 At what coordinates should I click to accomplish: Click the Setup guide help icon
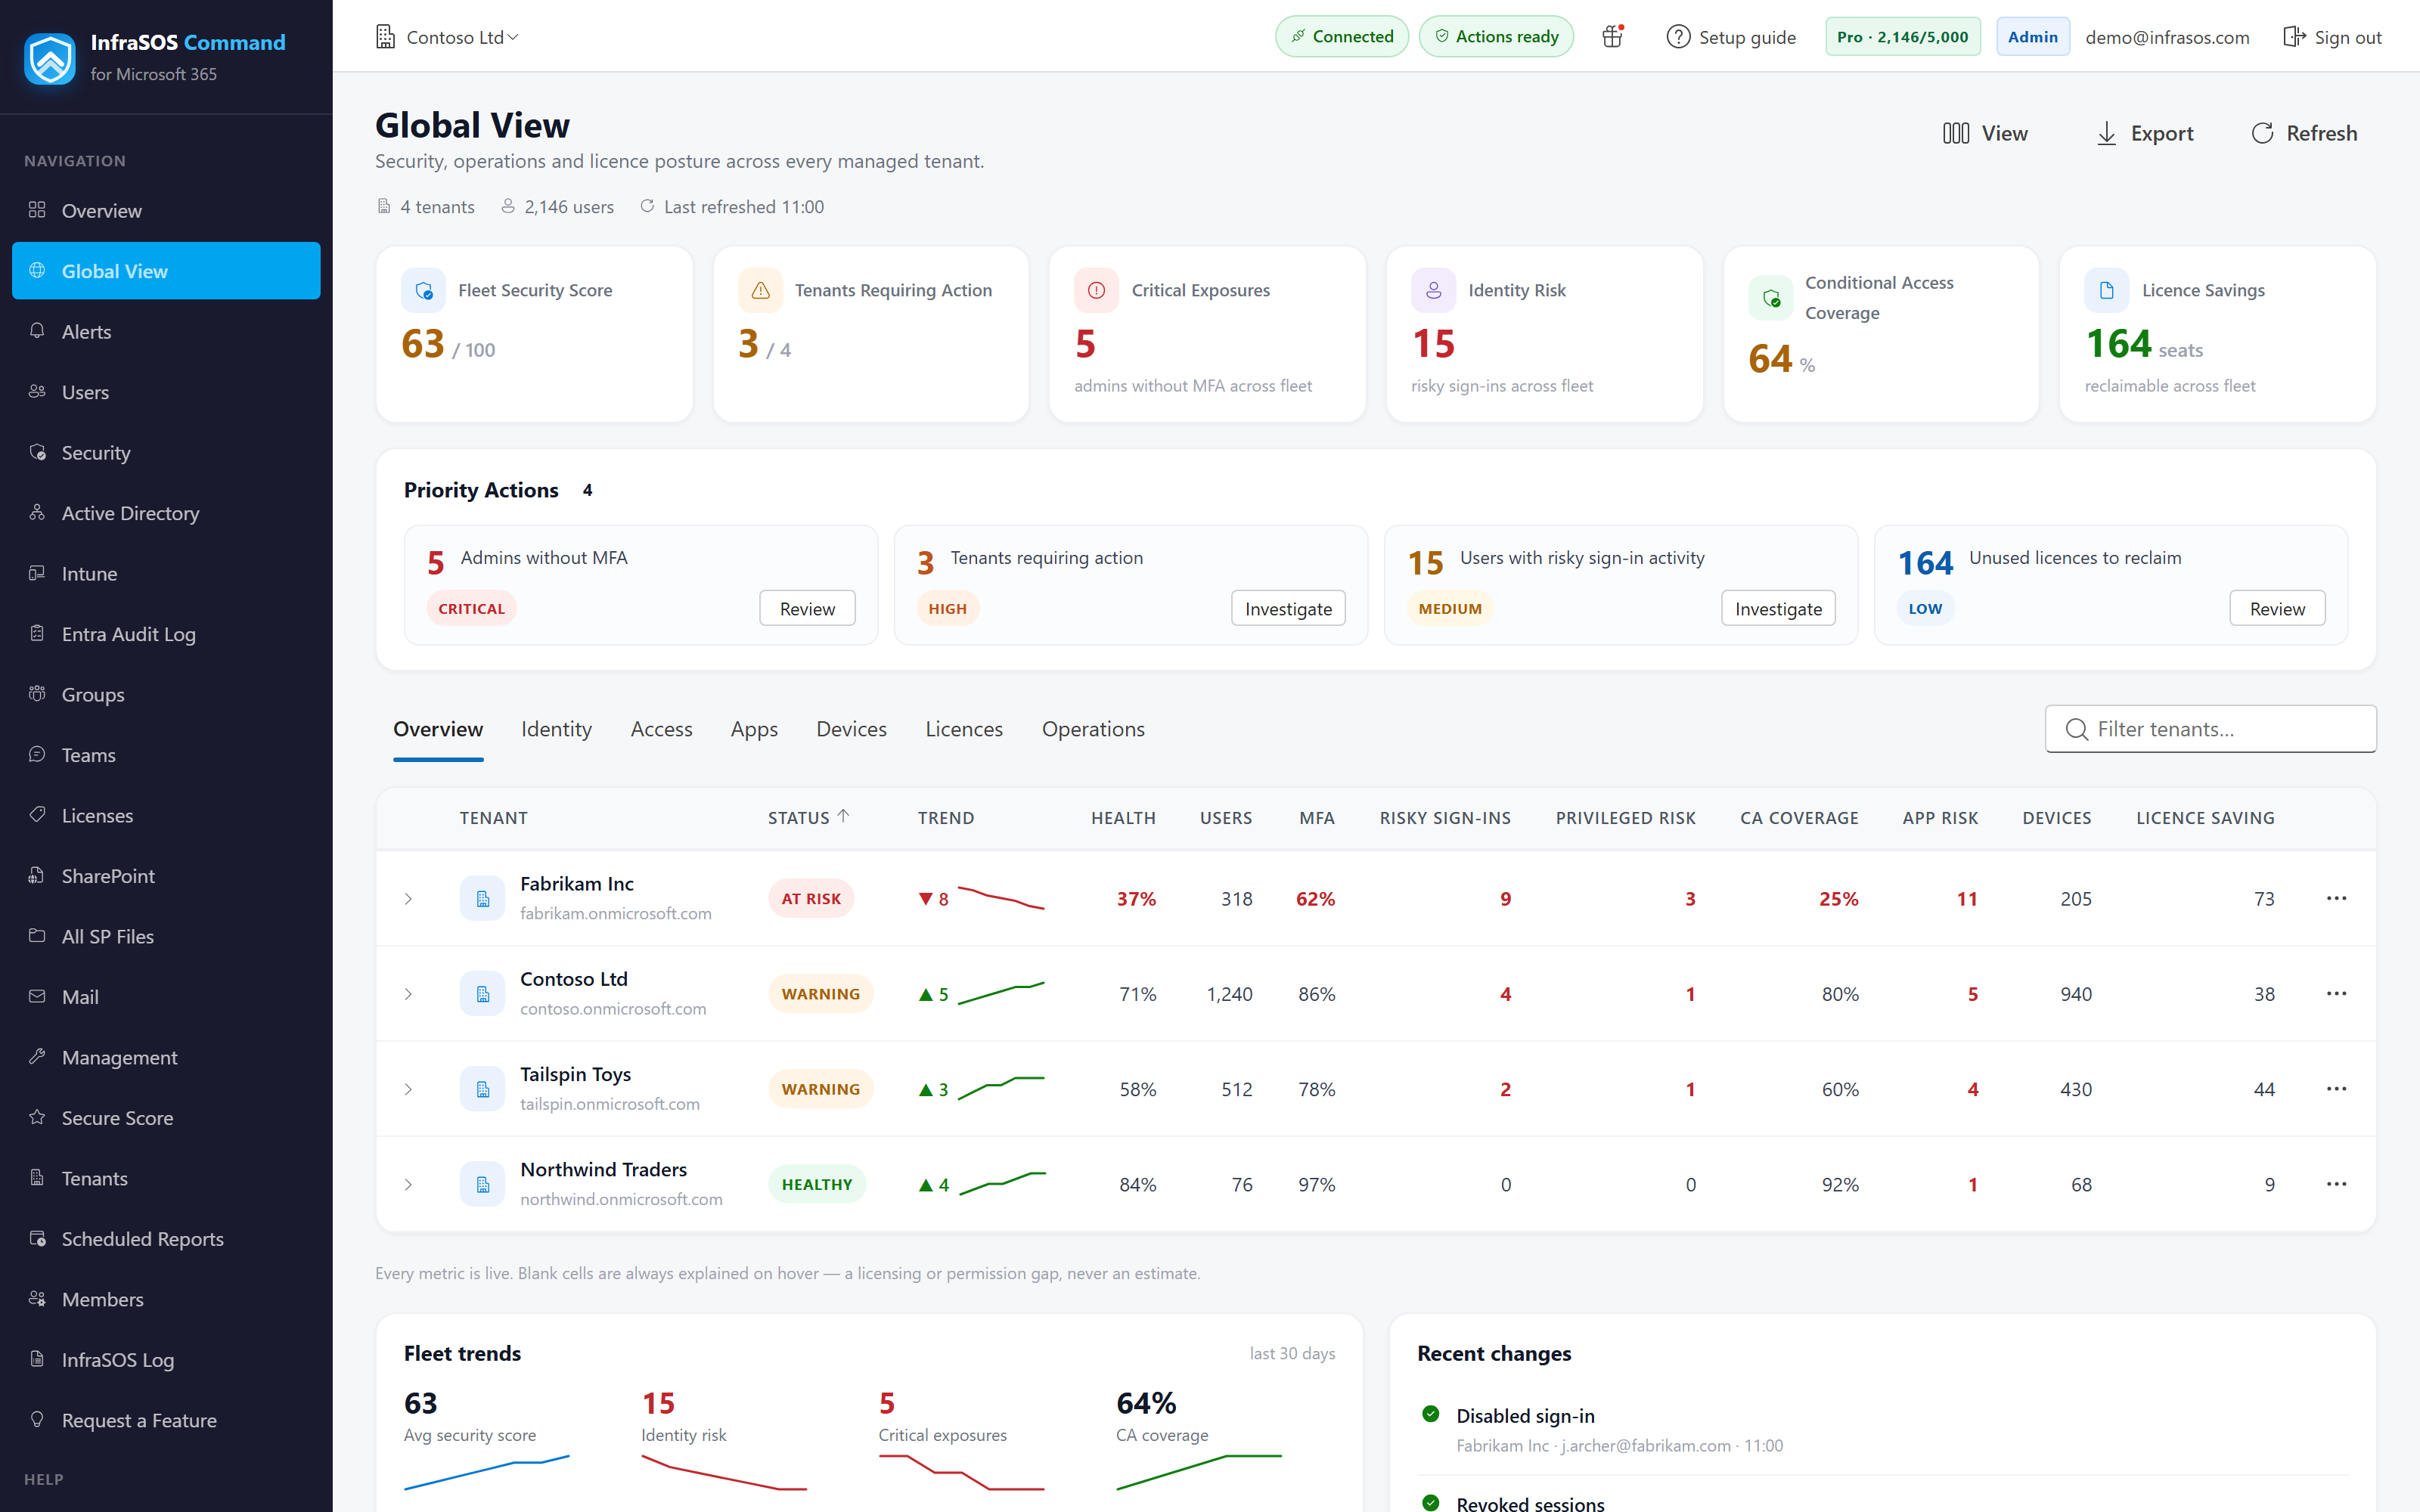pos(1678,37)
